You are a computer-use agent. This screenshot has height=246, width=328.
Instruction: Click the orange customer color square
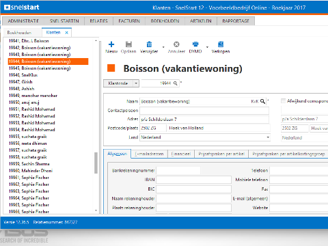click(111, 68)
